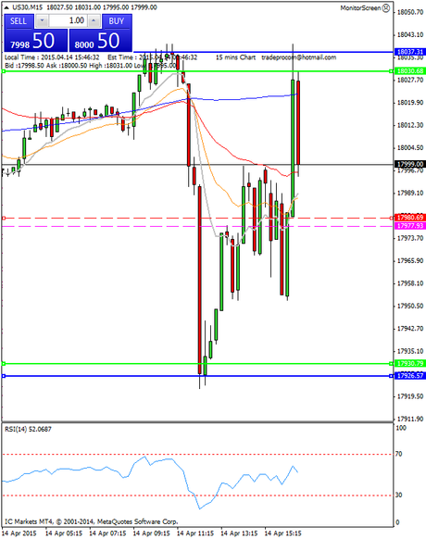The image size is (426, 539).
Task: Click the RSI 70 level label
Action: click(398, 454)
